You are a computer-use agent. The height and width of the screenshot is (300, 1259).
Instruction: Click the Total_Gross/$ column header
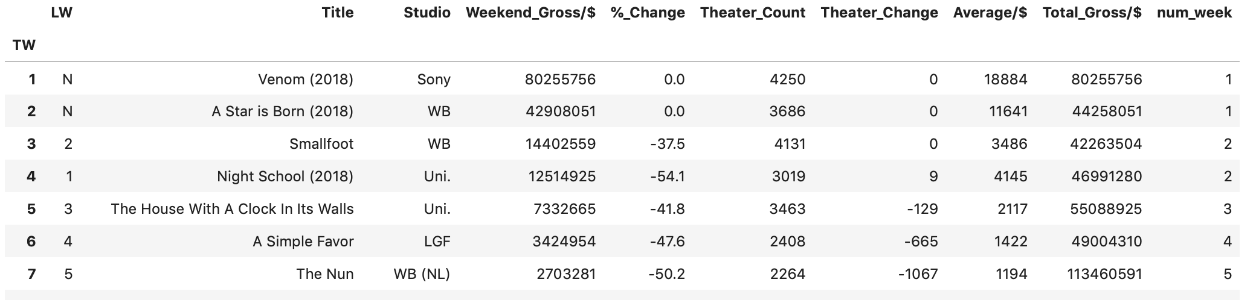click(x=1092, y=13)
